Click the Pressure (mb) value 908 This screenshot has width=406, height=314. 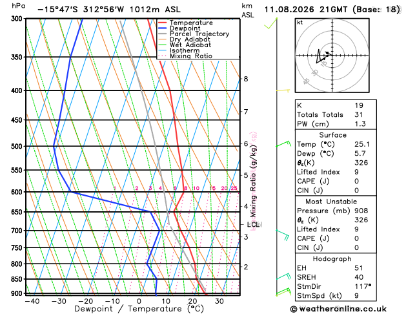click(x=361, y=211)
